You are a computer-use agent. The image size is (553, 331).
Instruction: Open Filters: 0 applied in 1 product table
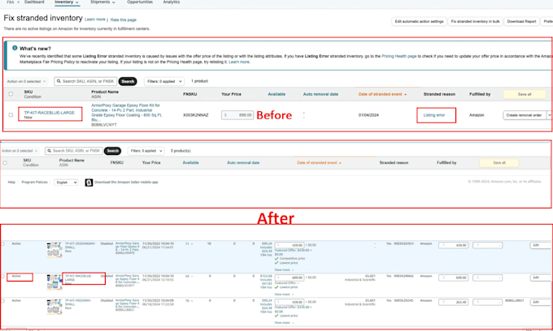click(164, 81)
